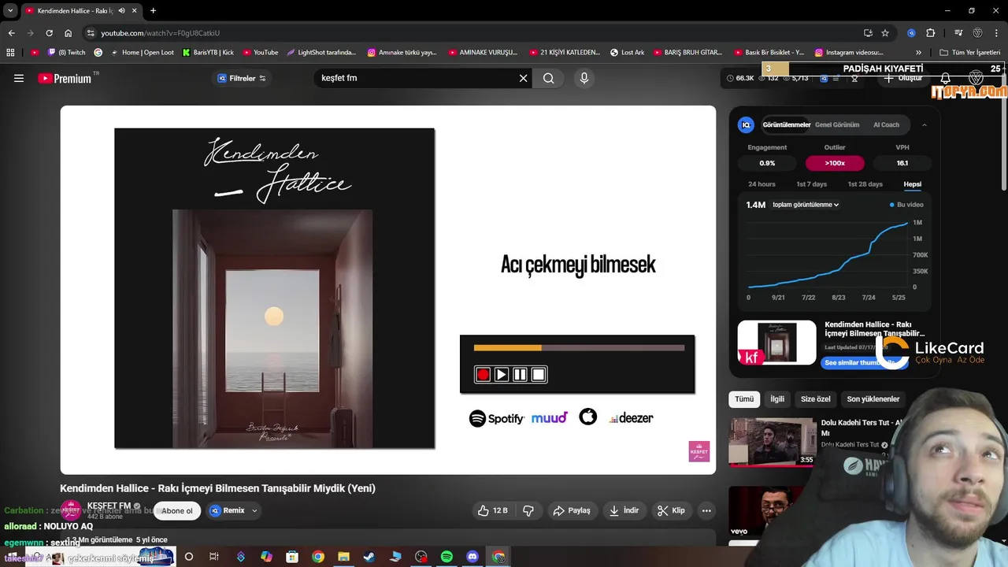This screenshot has width=1008, height=567.
Task: Click the browser home icon
Action: (68, 33)
